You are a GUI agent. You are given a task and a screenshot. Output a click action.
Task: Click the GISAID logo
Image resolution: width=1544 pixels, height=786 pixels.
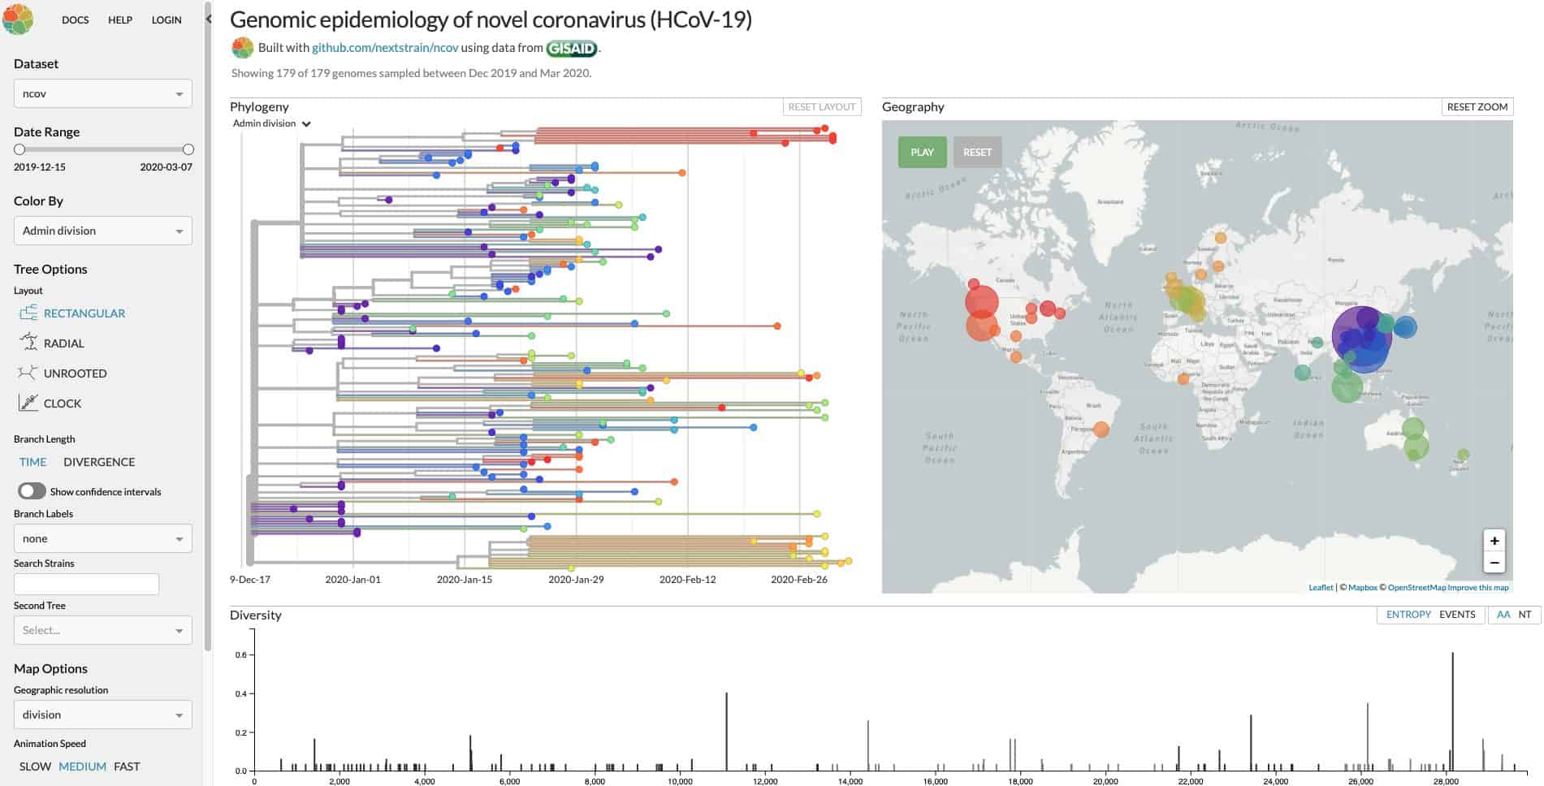572,48
